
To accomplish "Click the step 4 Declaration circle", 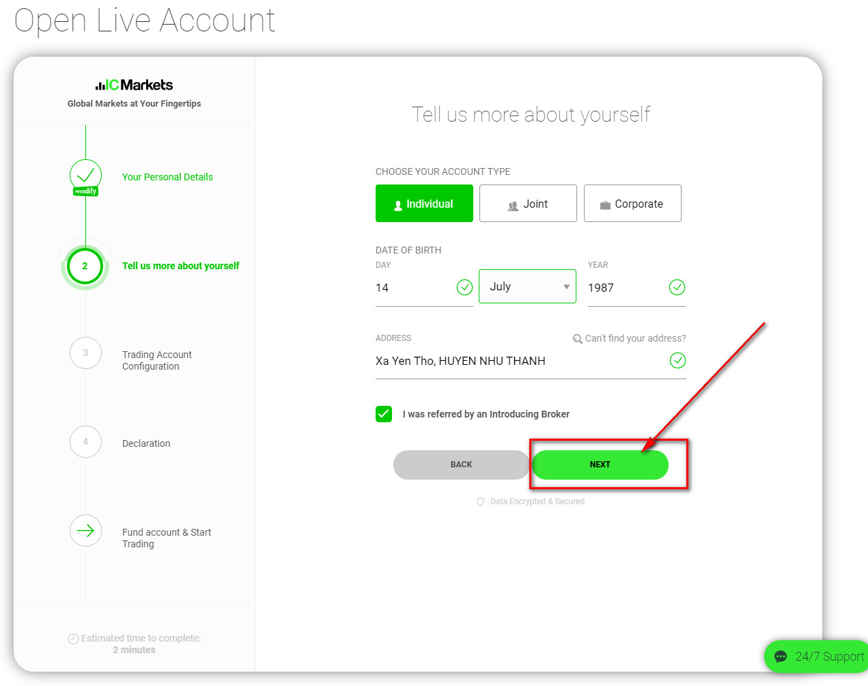I will (85, 442).
